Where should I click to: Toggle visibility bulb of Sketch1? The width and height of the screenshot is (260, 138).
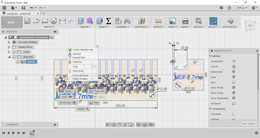18,62
